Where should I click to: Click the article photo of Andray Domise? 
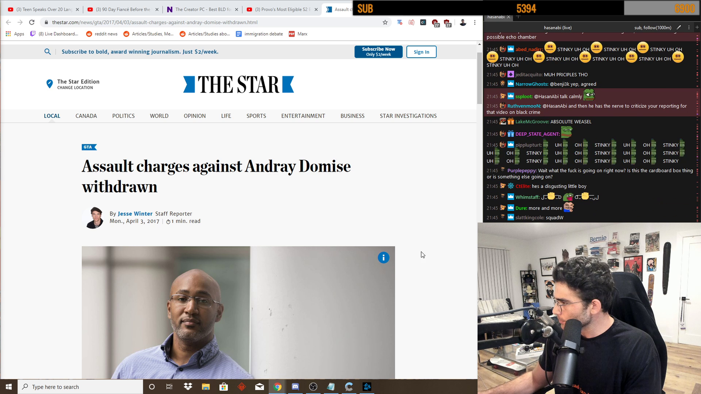click(x=238, y=313)
